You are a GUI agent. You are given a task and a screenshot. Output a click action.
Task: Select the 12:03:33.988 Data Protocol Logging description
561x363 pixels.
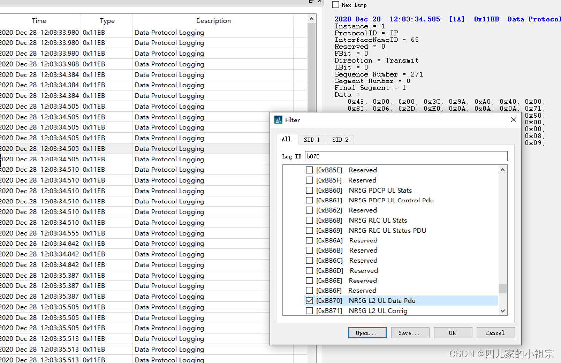pos(169,64)
